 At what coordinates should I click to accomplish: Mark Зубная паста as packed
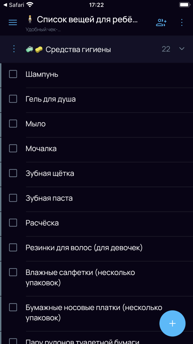pos(13,198)
